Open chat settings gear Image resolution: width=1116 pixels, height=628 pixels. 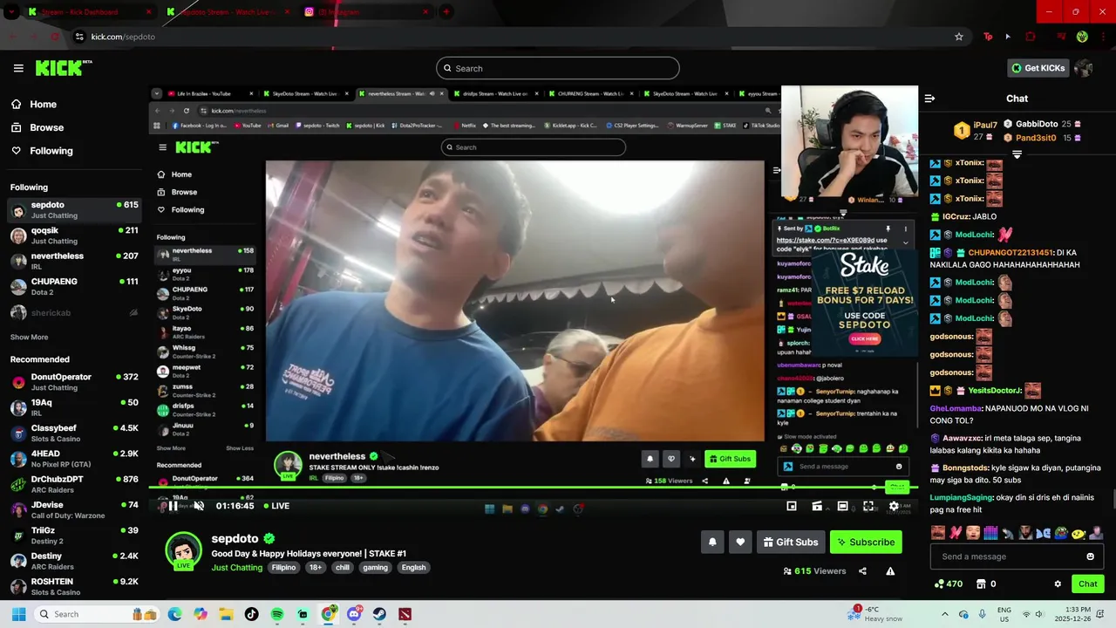1058,584
